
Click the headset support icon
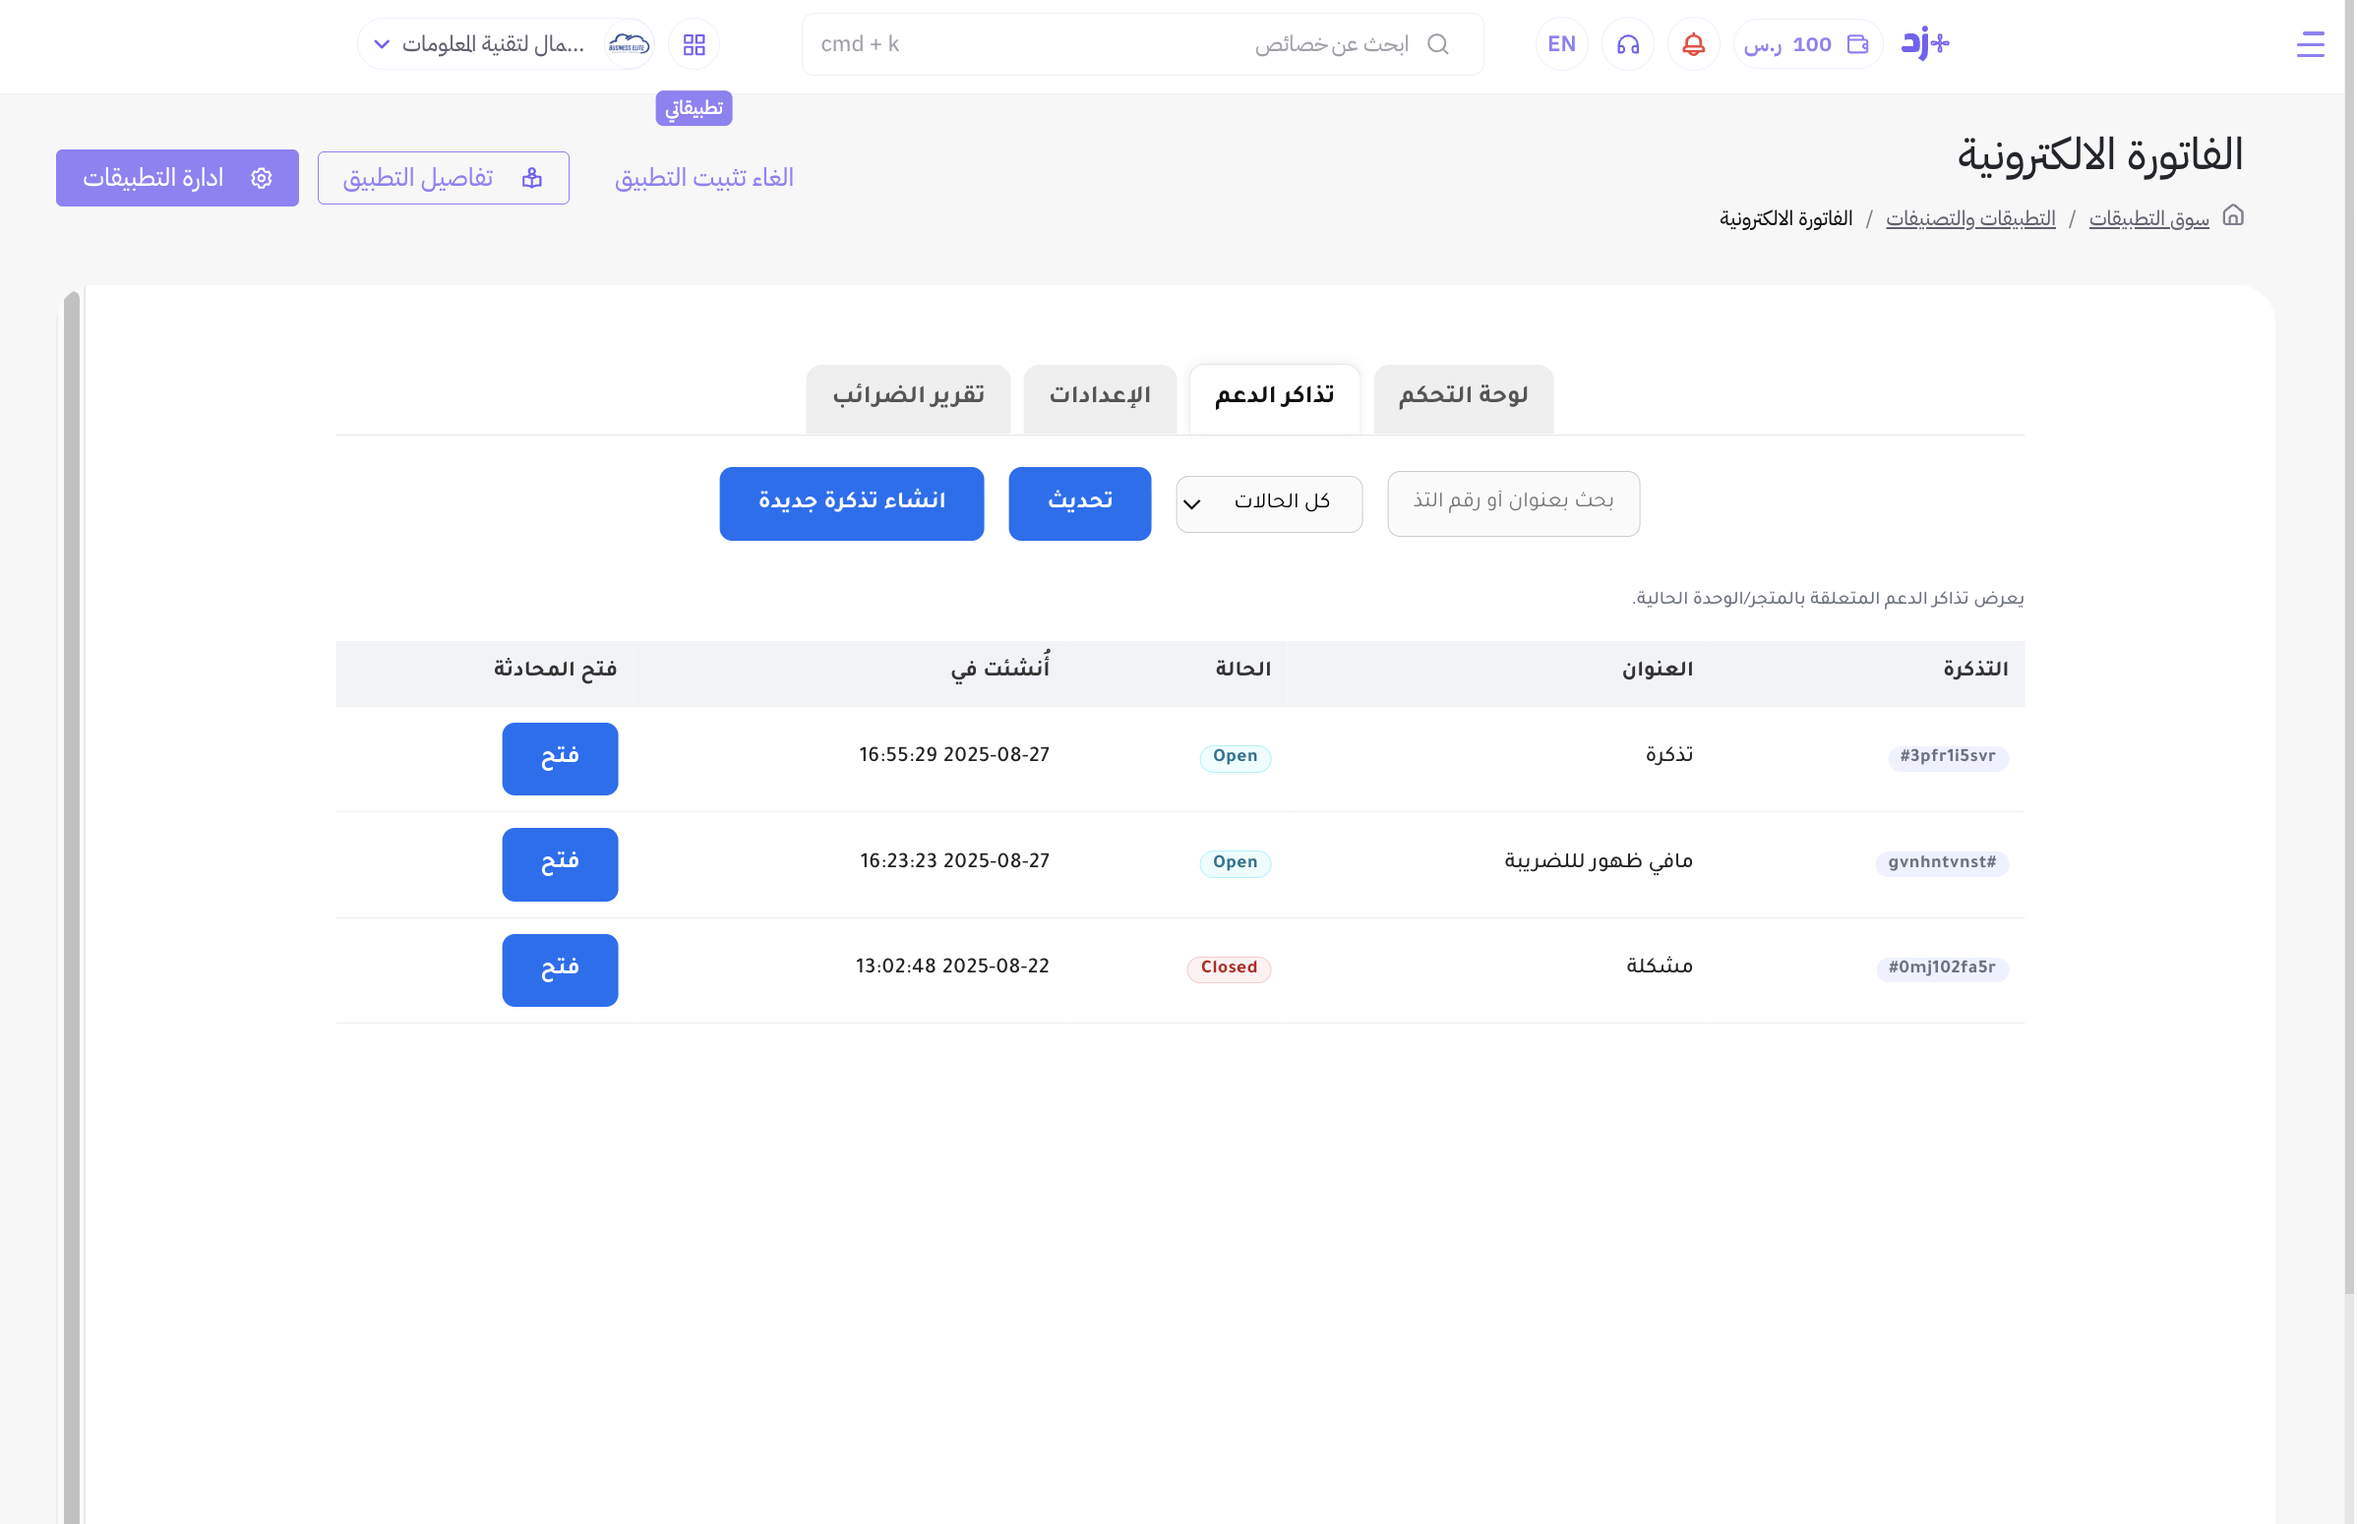(1627, 44)
